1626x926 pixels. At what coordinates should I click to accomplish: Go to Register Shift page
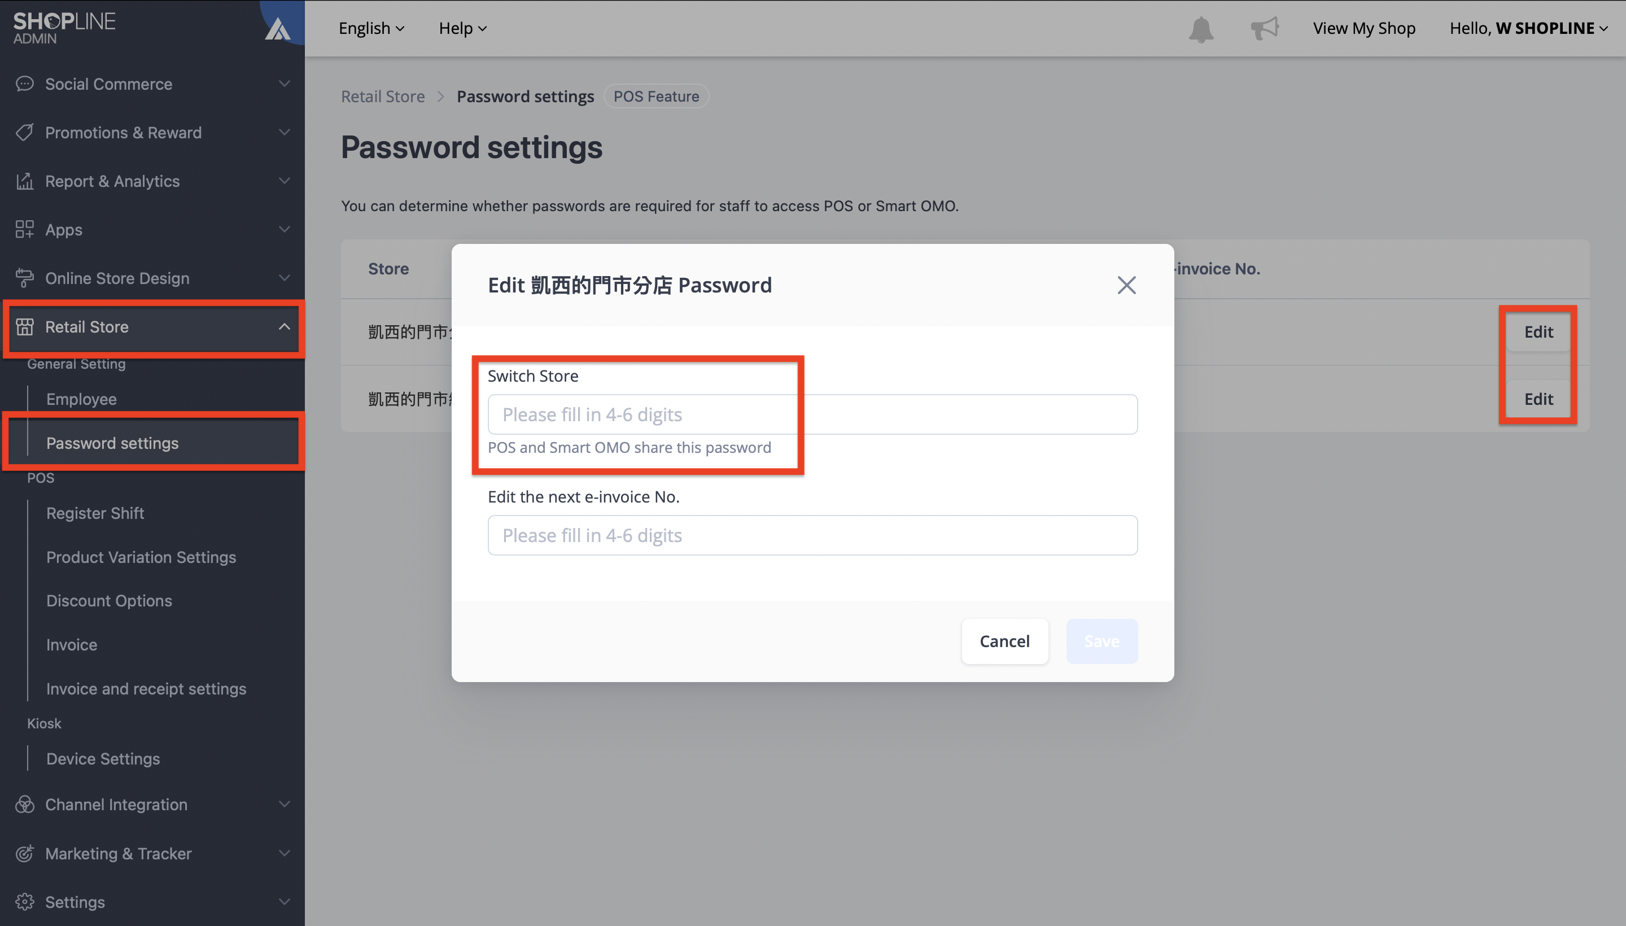tap(95, 513)
